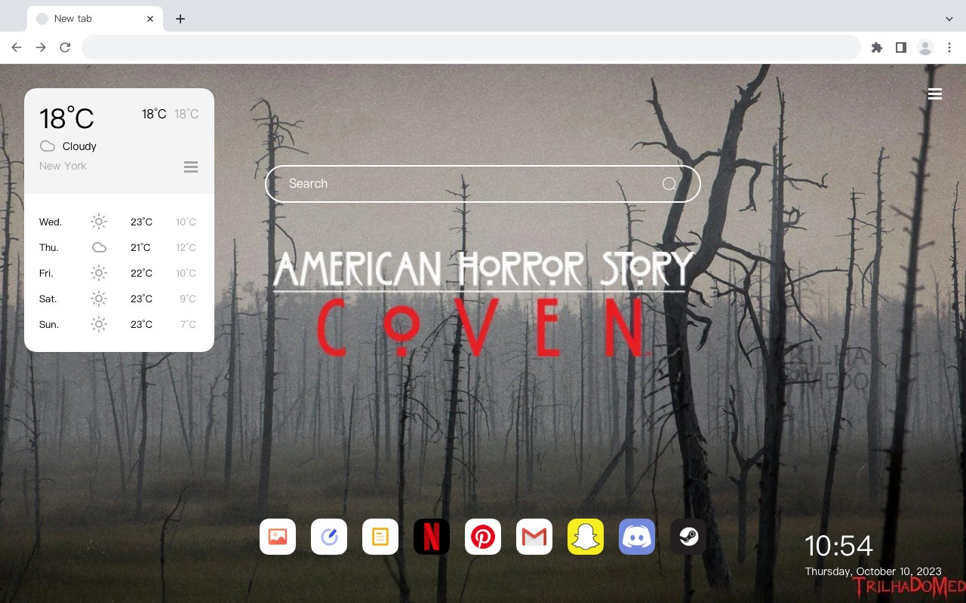
Task: Open the Chrome Extensions puzzle icon
Action: (x=876, y=47)
